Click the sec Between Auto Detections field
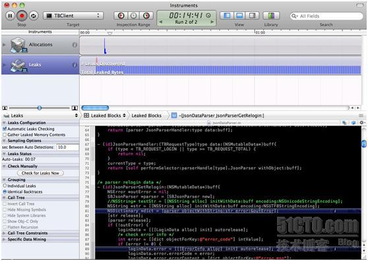The height and width of the screenshot is (261, 368). coord(67,147)
